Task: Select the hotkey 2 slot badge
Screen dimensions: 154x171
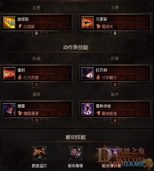Action: pyautogui.click(x=115, y=85)
